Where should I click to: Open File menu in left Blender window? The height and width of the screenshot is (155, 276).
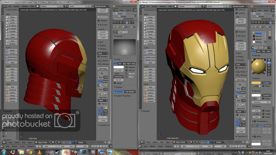10,6
